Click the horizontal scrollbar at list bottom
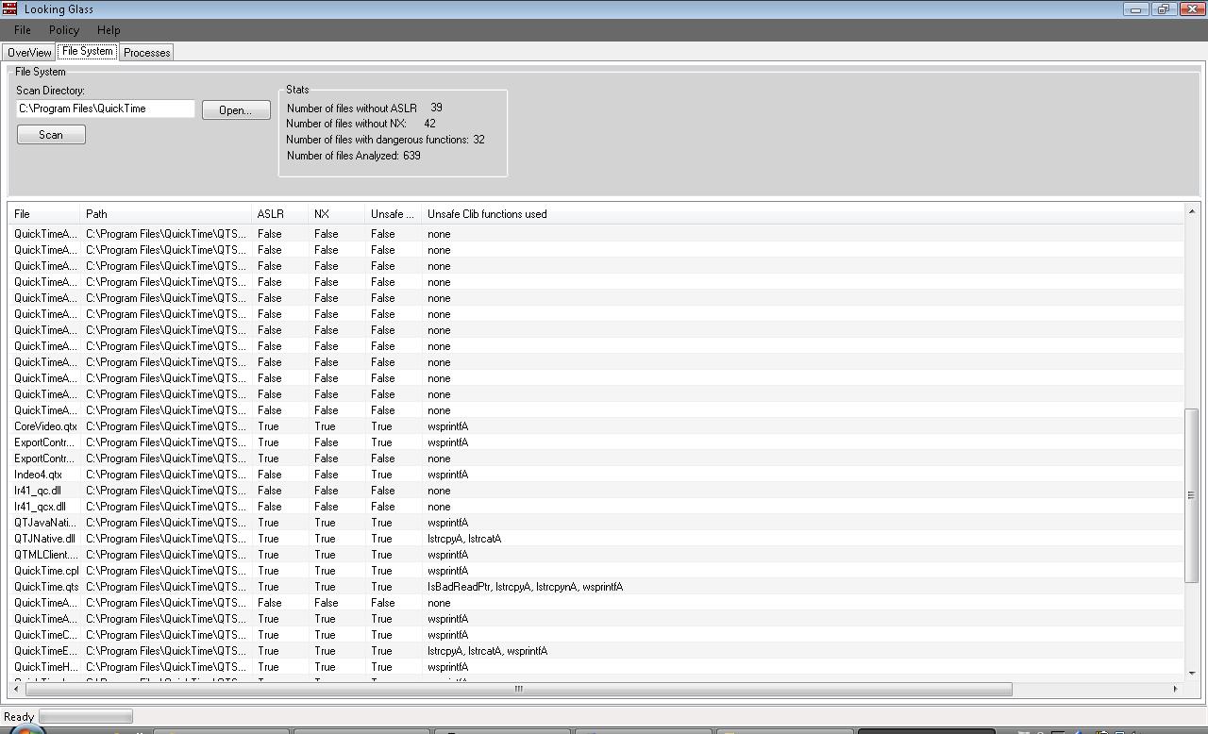Image resolution: width=1208 pixels, height=734 pixels. 517,690
